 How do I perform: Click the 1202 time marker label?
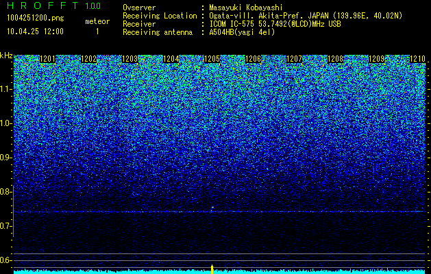coord(89,59)
